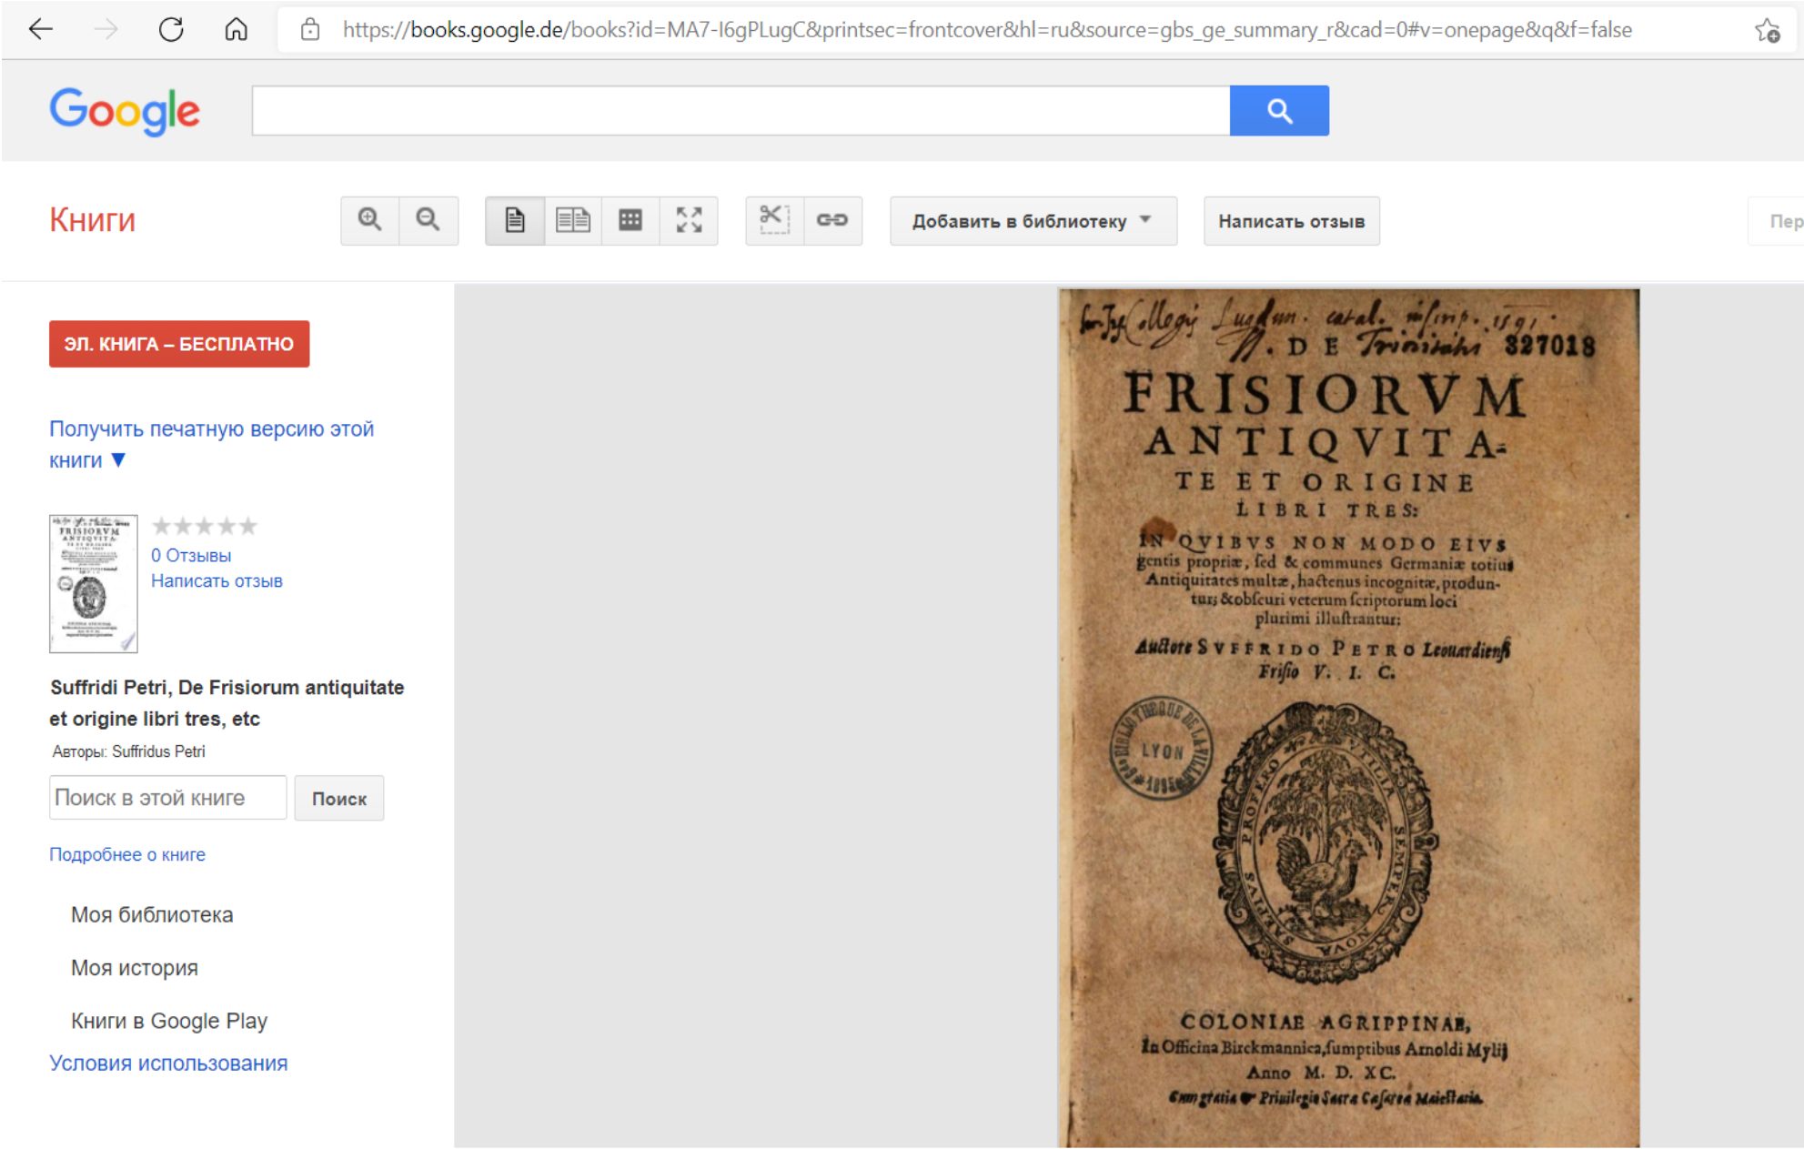Switch to two-page view mode

pos(573,220)
